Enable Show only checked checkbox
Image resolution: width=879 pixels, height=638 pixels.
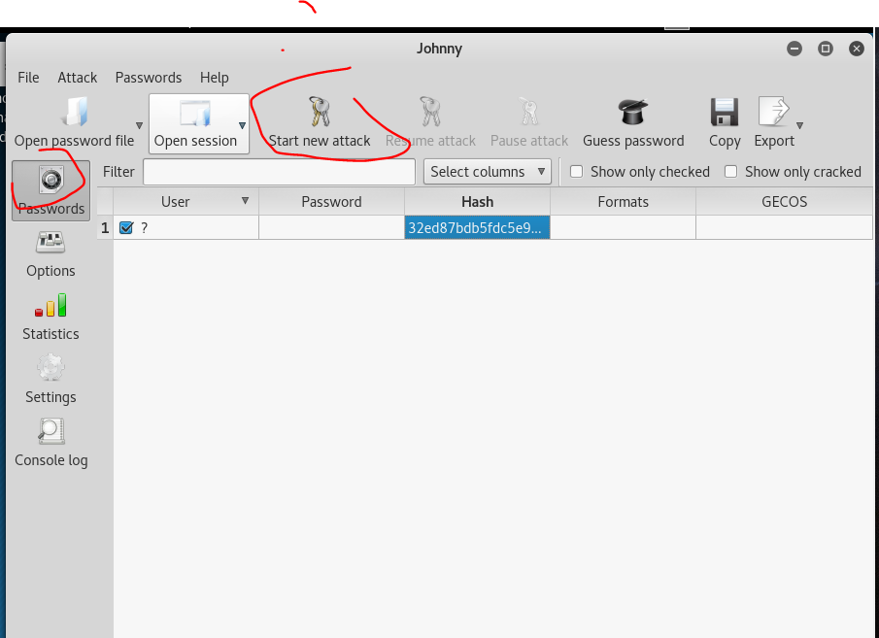tap(576, 172)
